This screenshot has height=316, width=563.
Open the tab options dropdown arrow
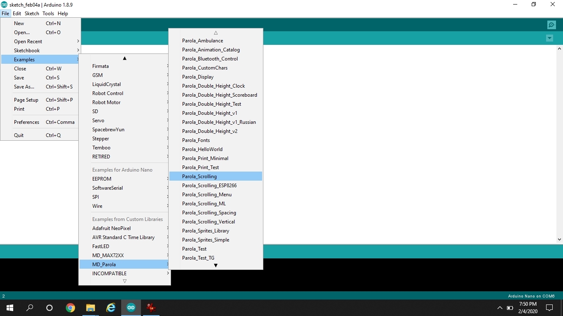coord(549,38)
